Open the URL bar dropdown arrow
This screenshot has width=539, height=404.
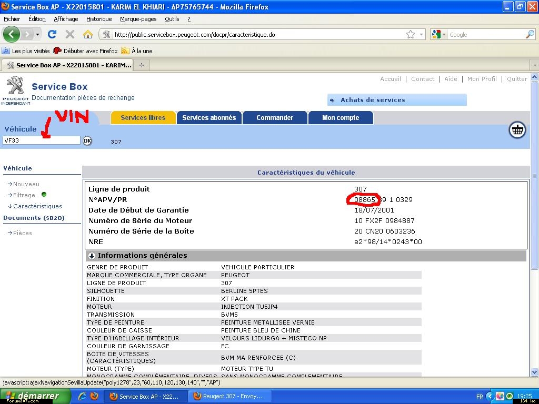(x=421, y=34)
